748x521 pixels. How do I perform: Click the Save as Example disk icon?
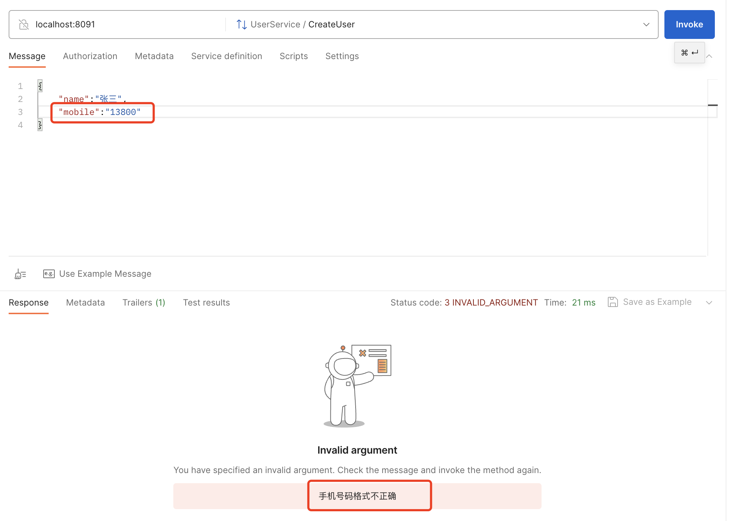click(x=613, y=302)
